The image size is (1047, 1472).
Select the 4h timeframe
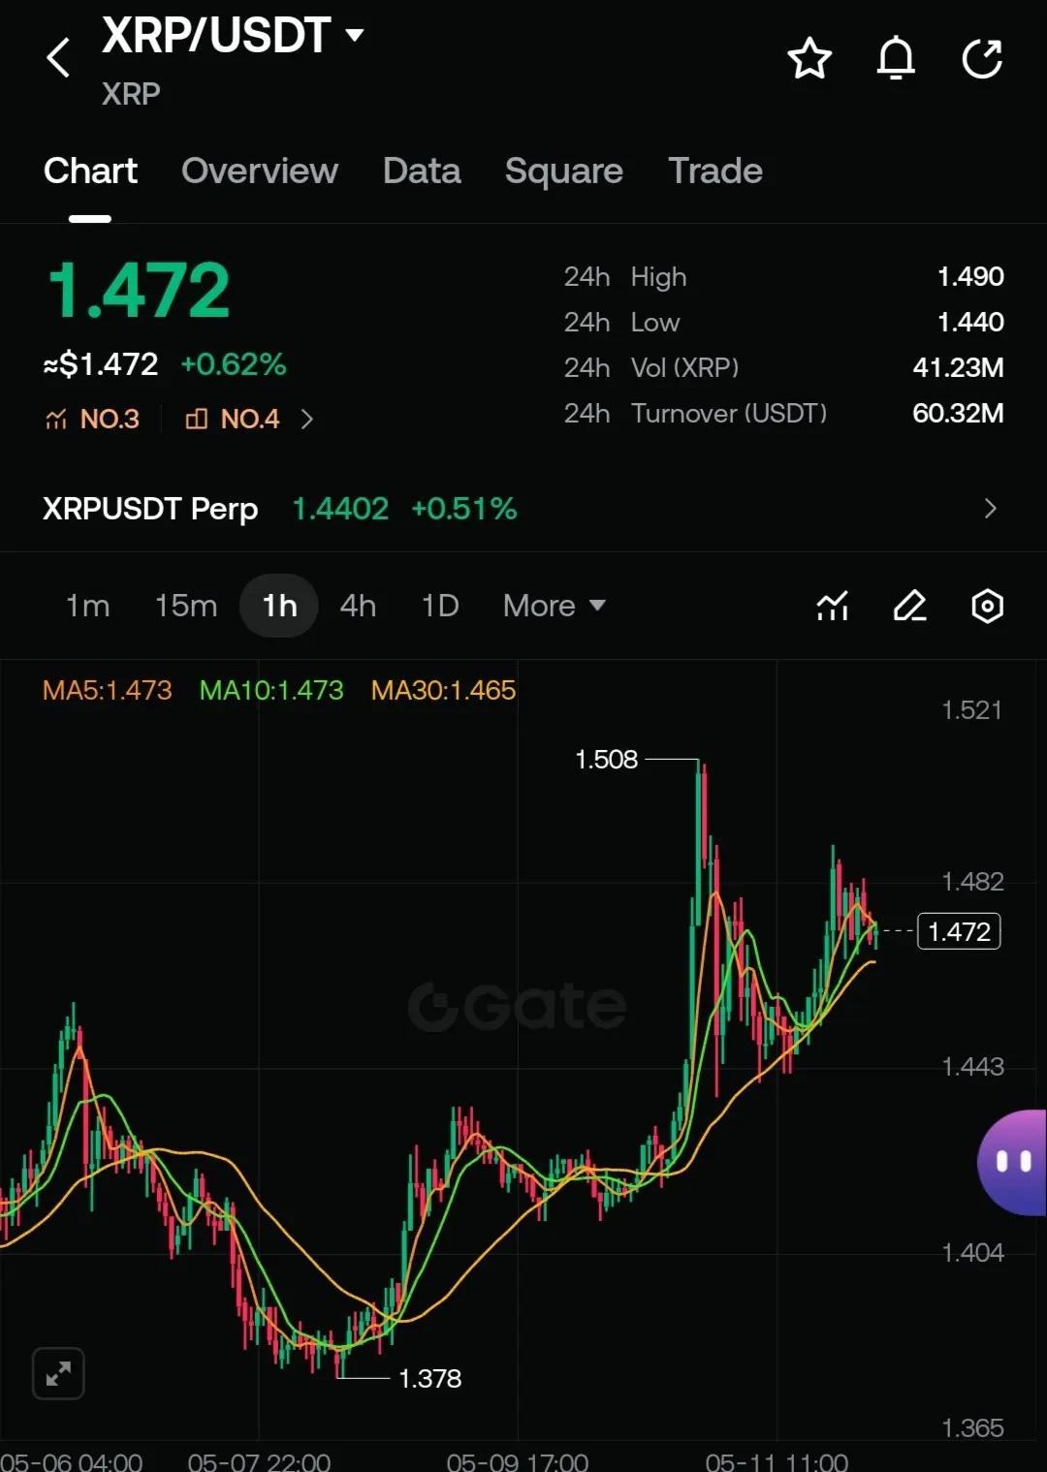pos(358,606)
